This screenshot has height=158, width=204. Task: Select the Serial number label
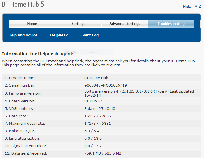20,85
